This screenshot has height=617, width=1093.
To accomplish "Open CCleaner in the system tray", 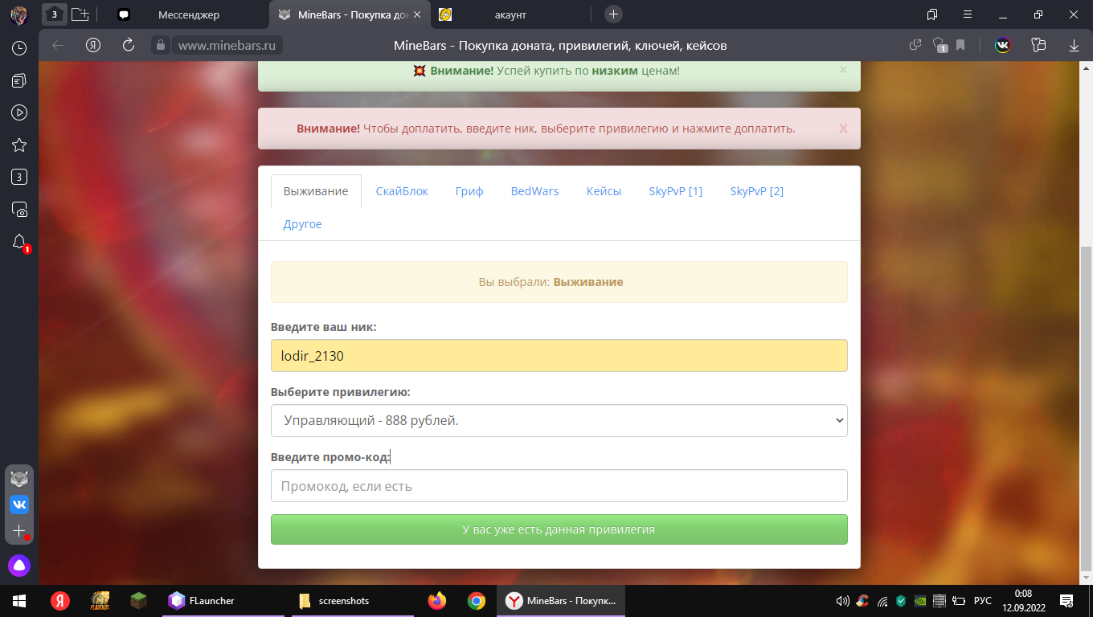I will coord(862,601).
